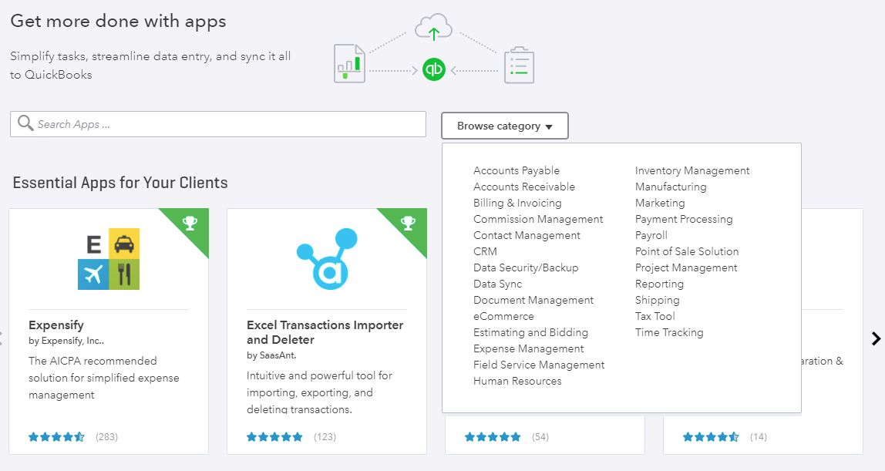The width and height of the screenshot is (885, 471).
Task: Click the clipboard checklist icon
Action: click(x=519, y=66)
